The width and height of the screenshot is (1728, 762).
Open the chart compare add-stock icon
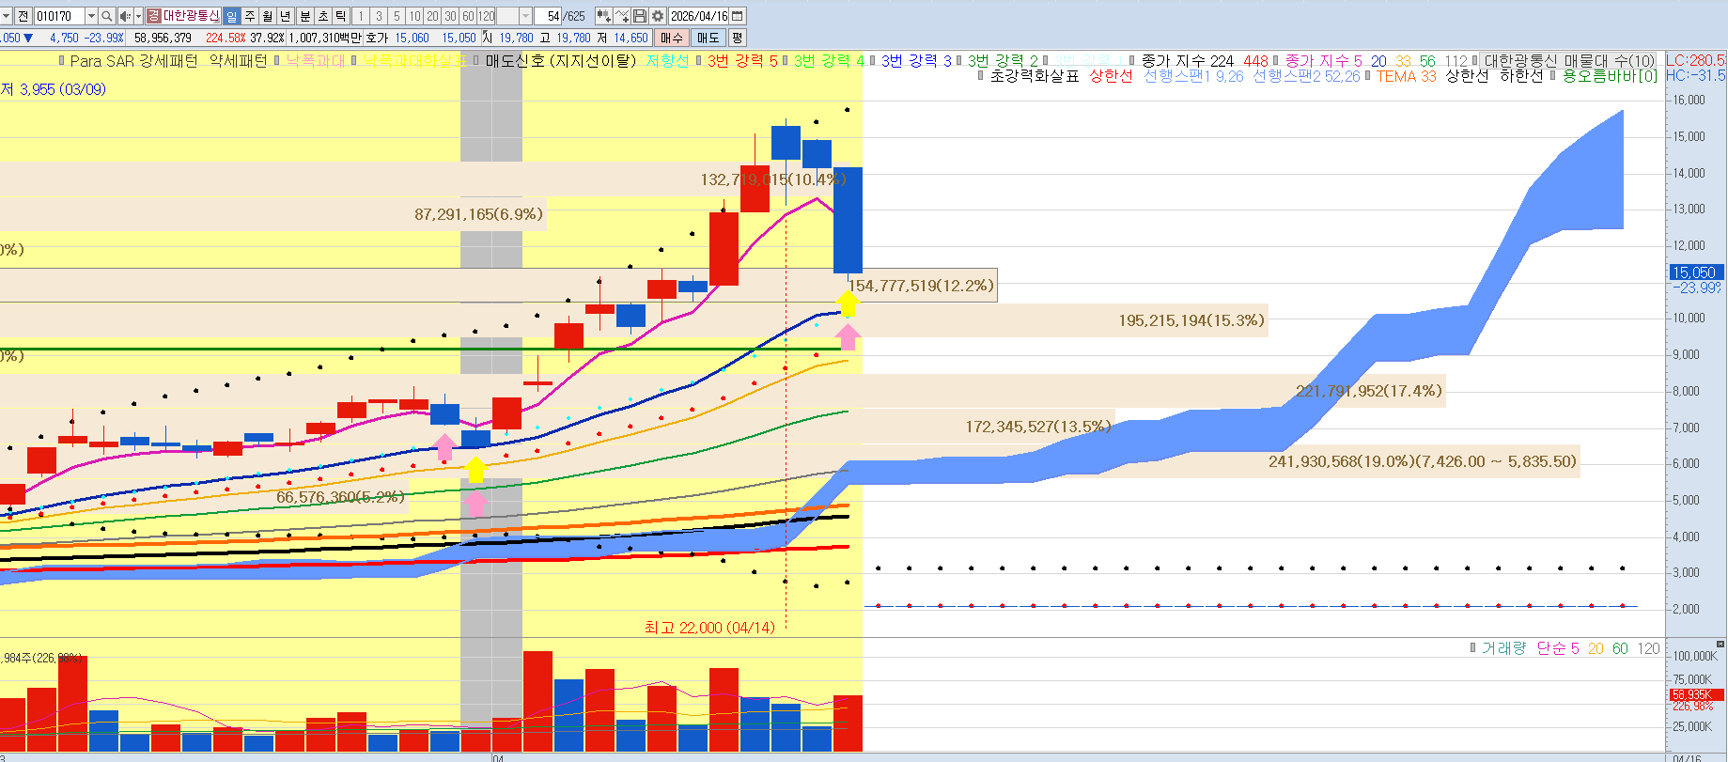tap(603, 16)
